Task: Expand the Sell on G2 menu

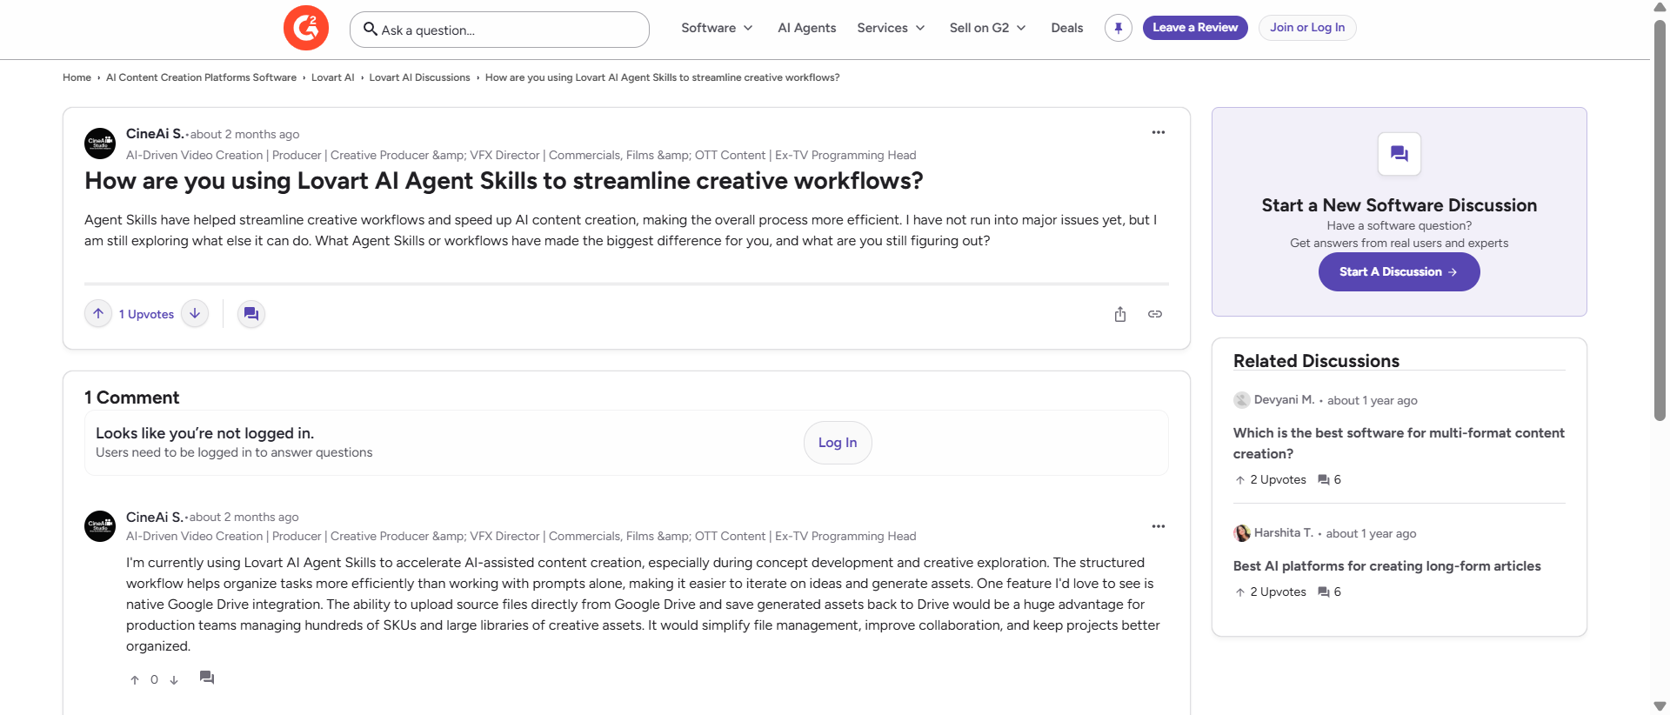Action: point(988,28)
